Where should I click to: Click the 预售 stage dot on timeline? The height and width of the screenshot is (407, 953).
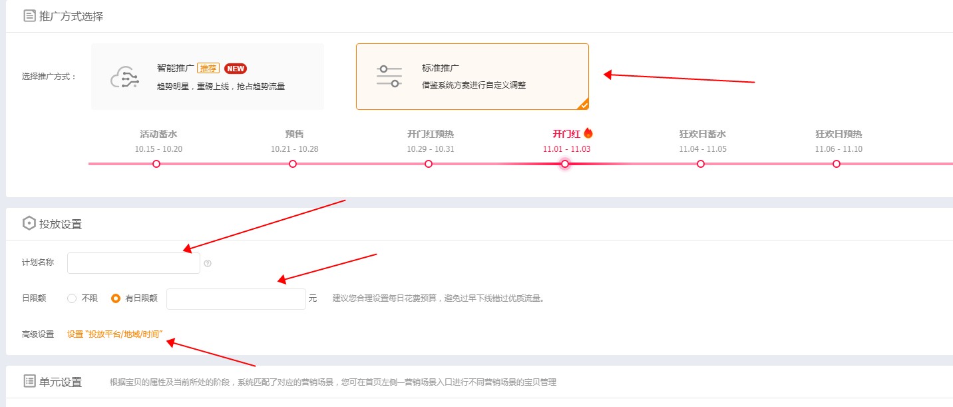pos(292,163)
